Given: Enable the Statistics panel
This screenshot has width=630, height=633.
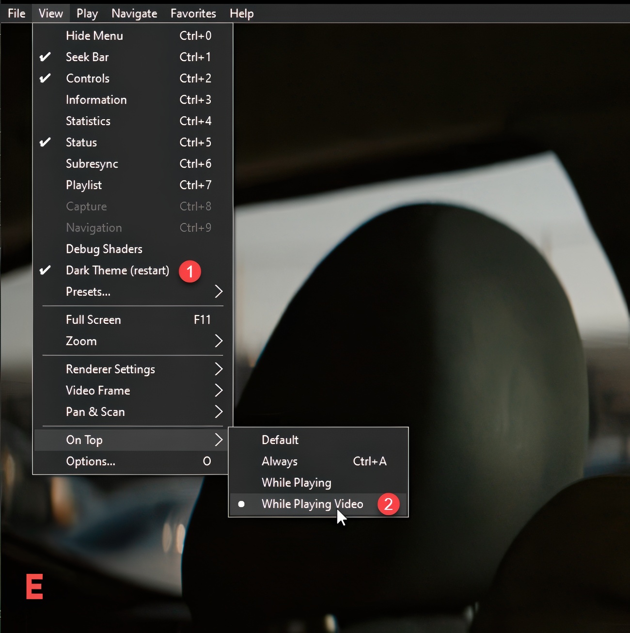Looking at the screenshot, I should (x=133, y=121).
